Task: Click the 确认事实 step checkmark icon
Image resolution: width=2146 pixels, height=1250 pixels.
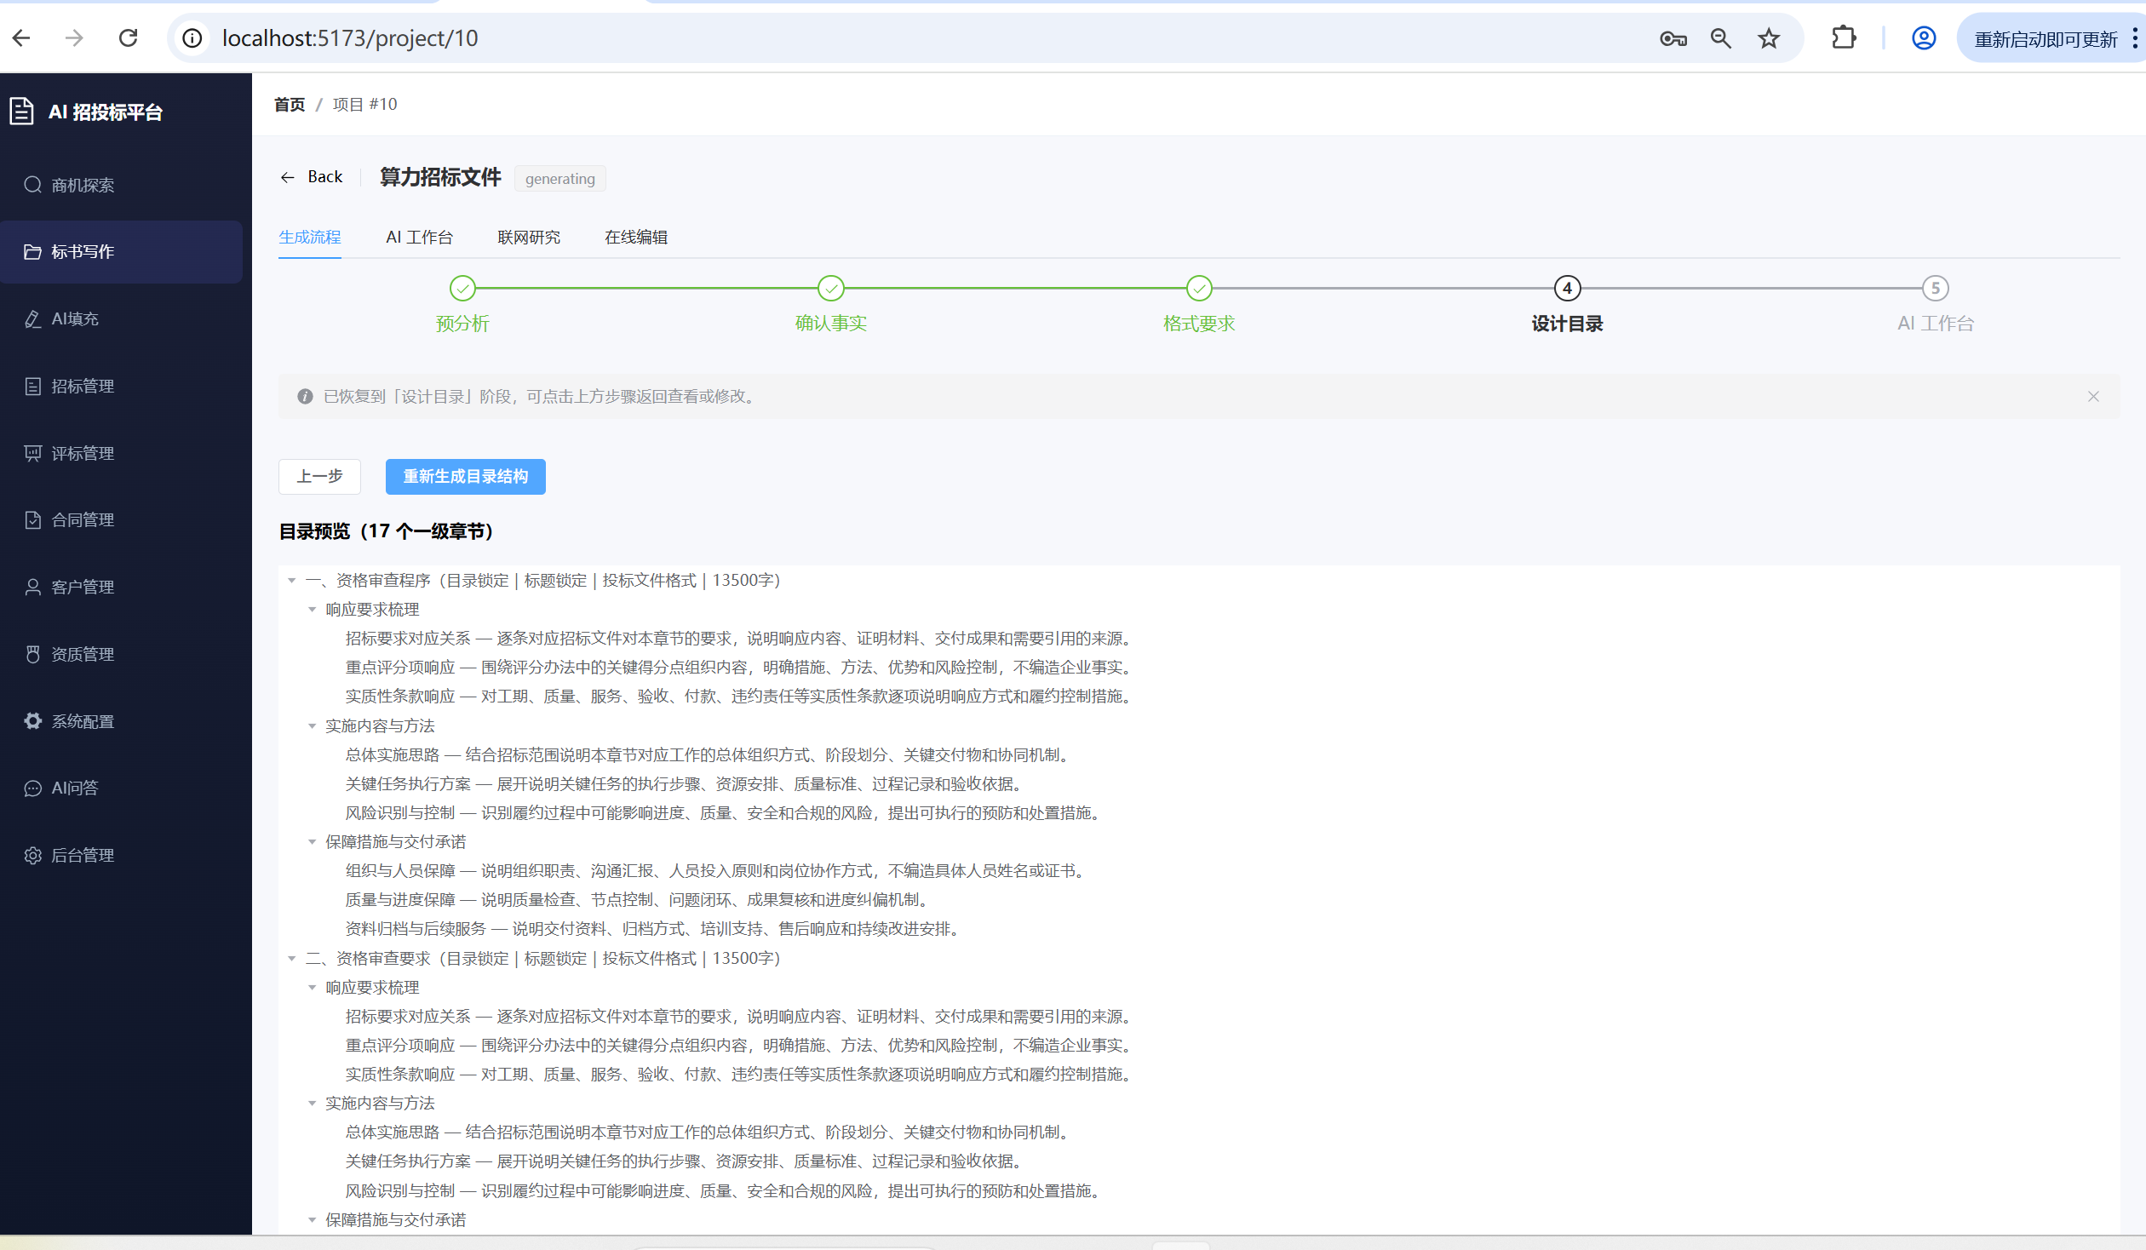Action: [x=831, y=289]
